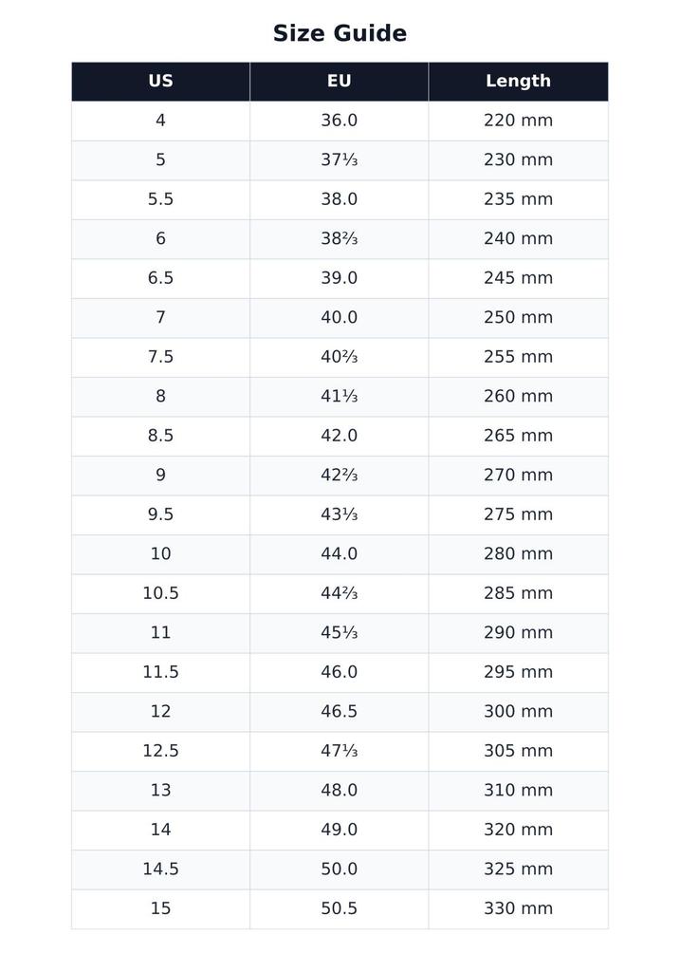
Task: Click the EU 37⅓ cell
Action: point(339,160)
